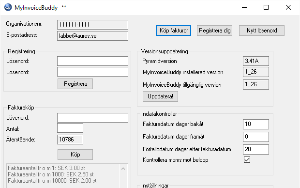Maximize the MyInvoiceBuddy window

click(266, 7)
